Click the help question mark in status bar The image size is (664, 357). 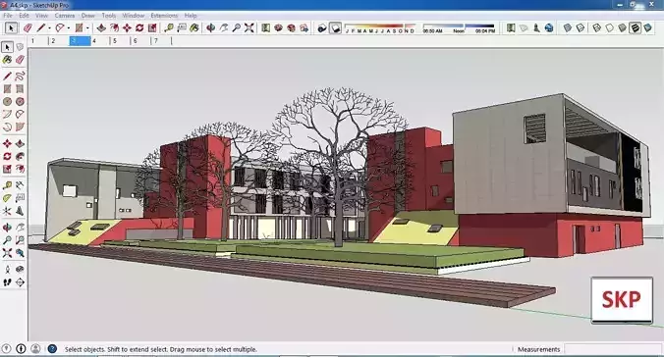52,349
